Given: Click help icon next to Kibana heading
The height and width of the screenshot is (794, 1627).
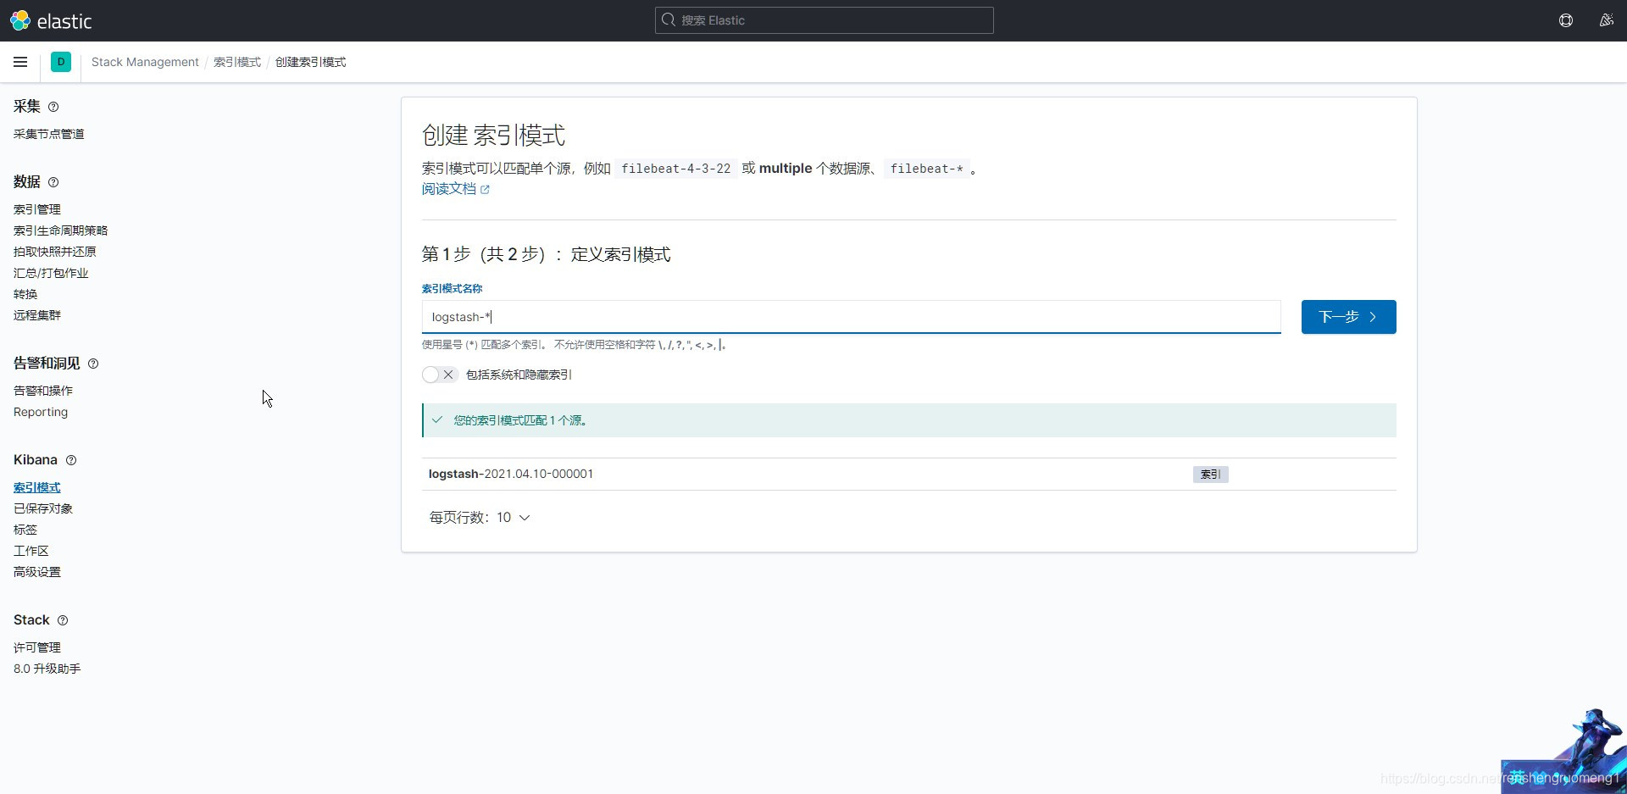Looking at the screenshot, I should pyautogui.click(x=71, y=460).
